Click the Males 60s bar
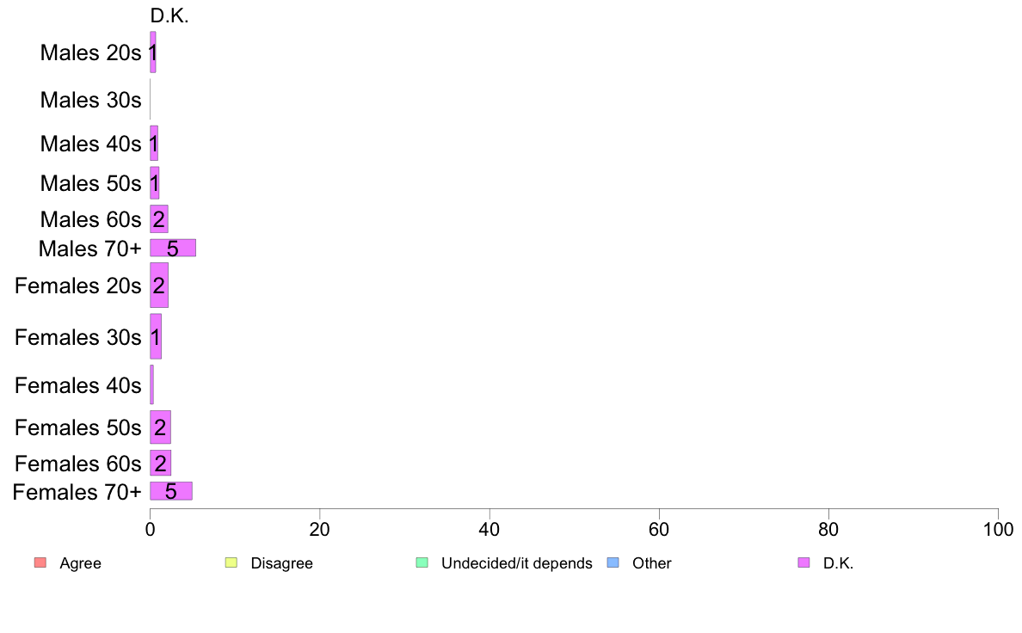1022x633 pixels. [159, 219]
